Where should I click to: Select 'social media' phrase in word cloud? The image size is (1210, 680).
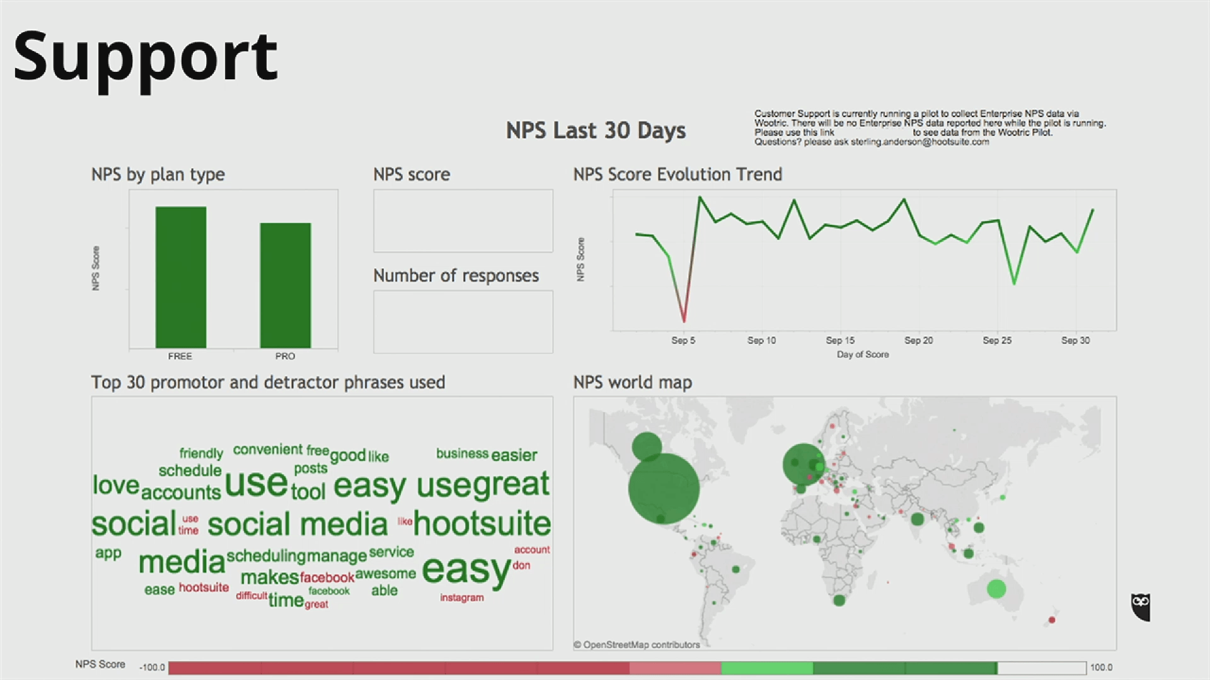coord(297,524)
